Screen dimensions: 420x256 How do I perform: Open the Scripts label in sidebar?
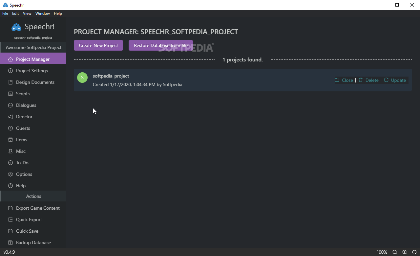coord(23,94)
